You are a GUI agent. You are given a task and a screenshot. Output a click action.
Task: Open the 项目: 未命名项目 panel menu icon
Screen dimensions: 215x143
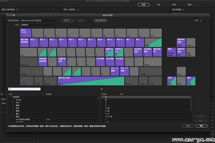click(x=17, y=10)
